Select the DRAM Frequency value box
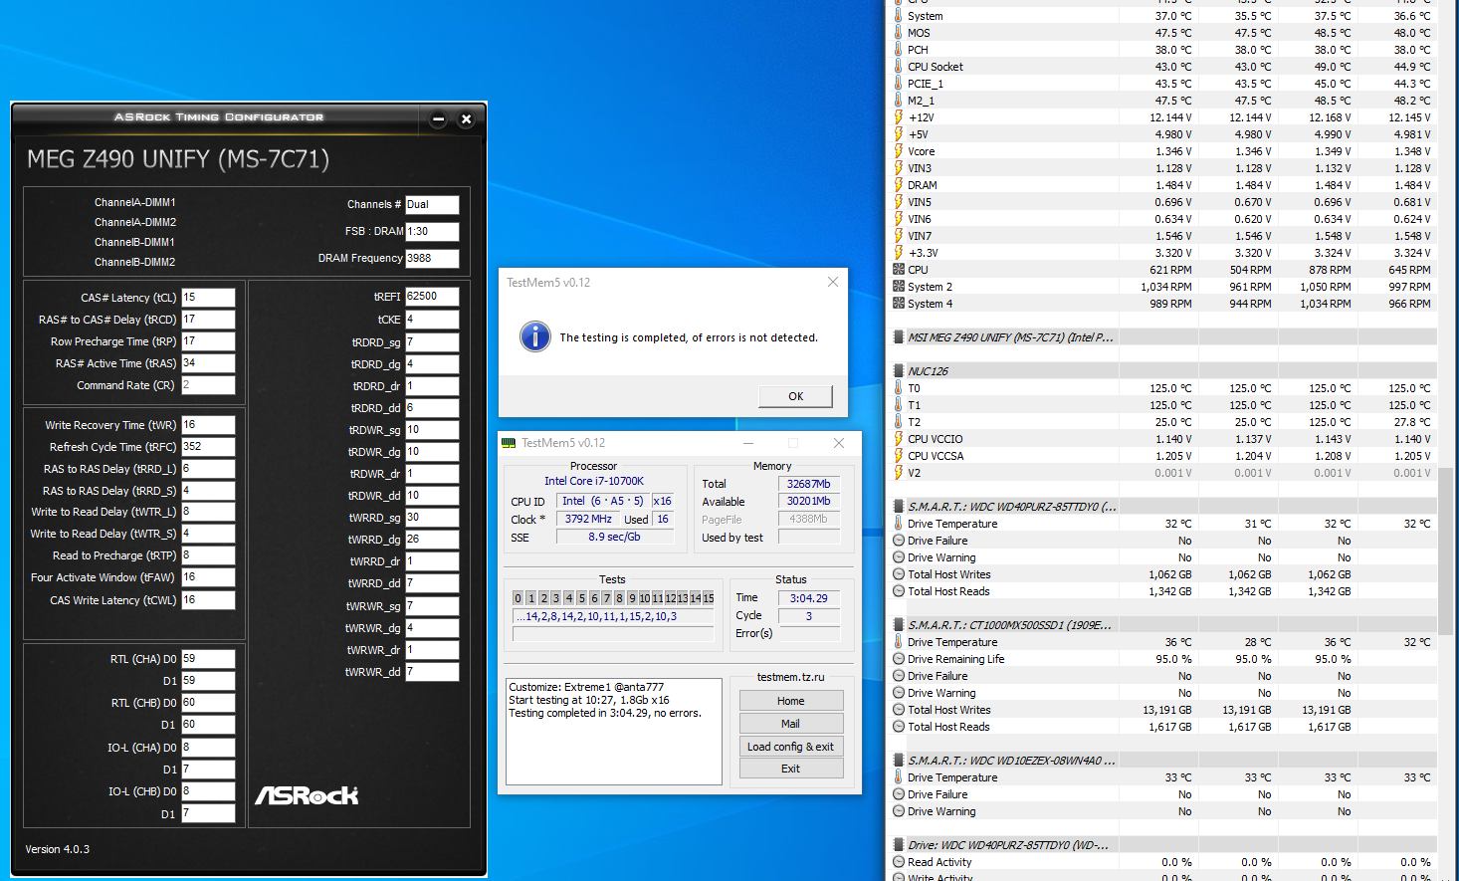This screenshot has width=1459, height=881. coord(432,258)
